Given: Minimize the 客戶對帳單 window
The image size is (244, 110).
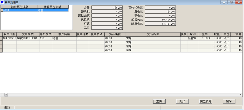Looking at the screenshot, I should tap(224, 2).
